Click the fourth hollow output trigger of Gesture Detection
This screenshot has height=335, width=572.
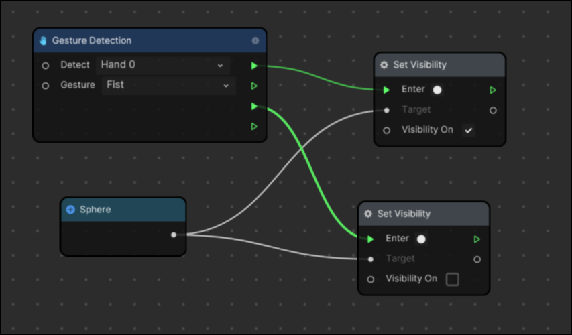tap(254, 127)
